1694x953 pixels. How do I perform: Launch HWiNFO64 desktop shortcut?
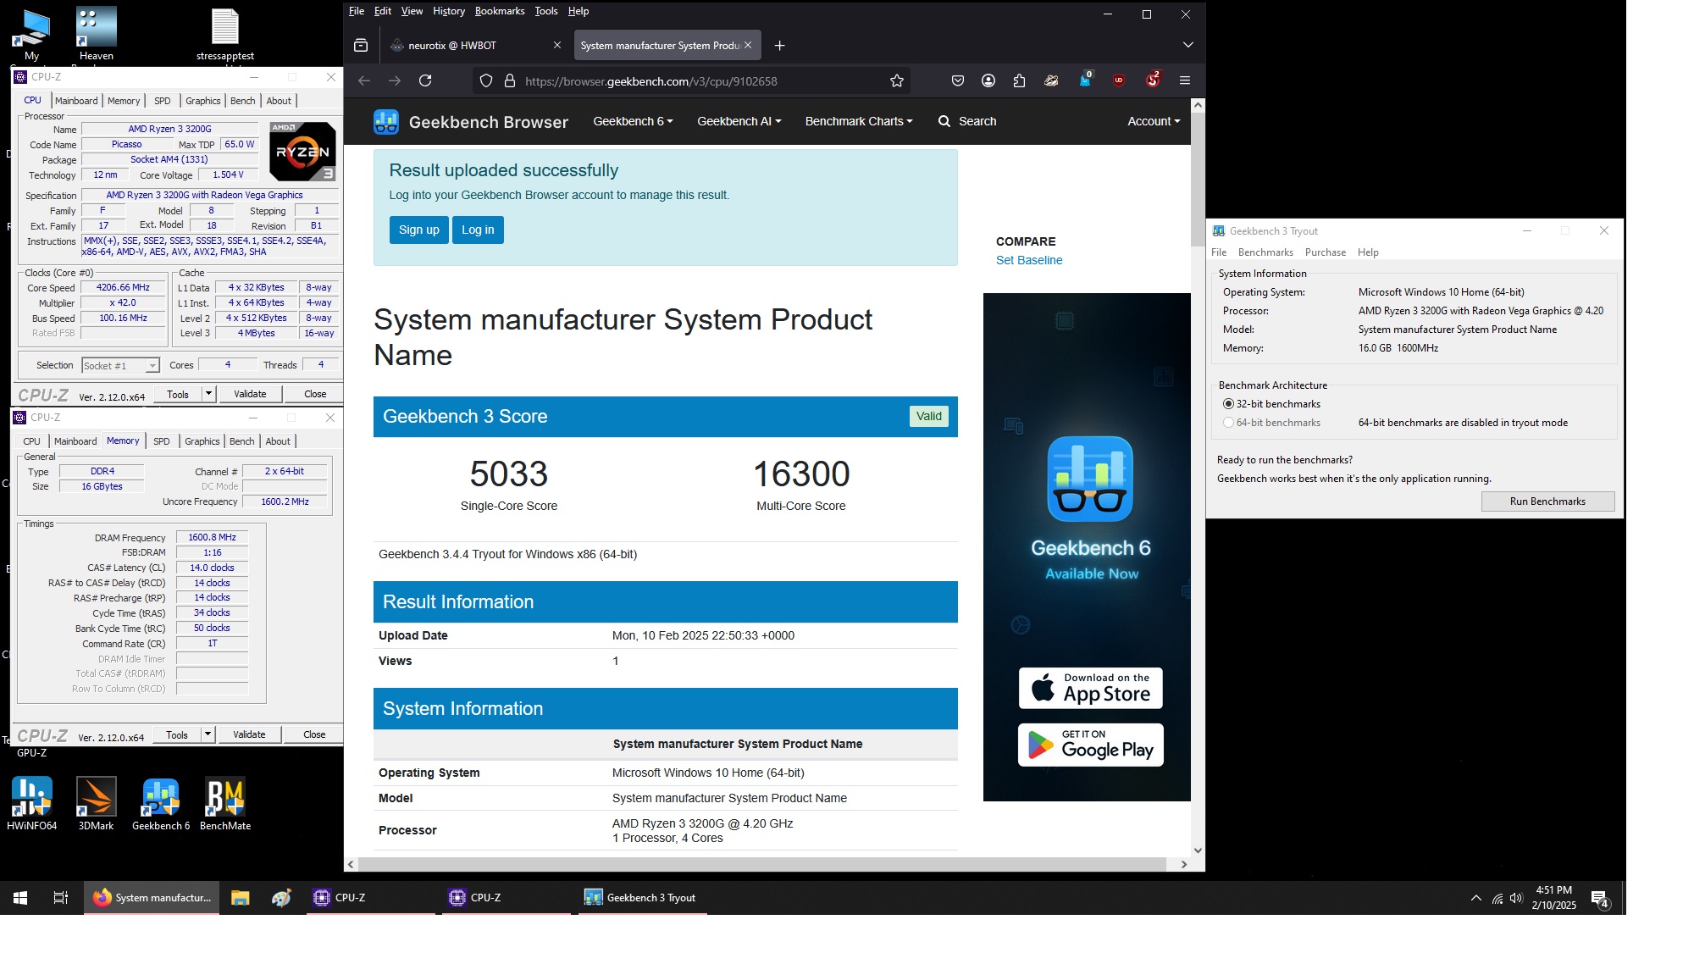(31, 803)
